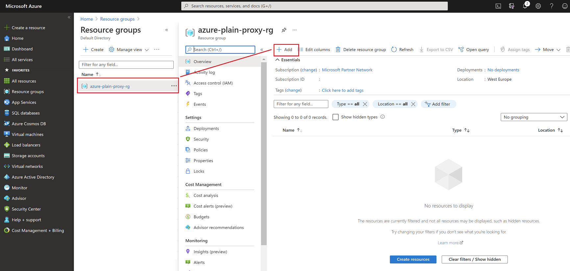
Task: Collapse the resource group menu pane
Action: [262, 50]
